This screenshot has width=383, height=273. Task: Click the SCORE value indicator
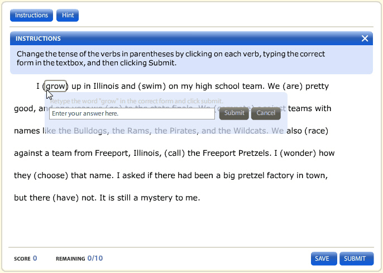(35, 258)
